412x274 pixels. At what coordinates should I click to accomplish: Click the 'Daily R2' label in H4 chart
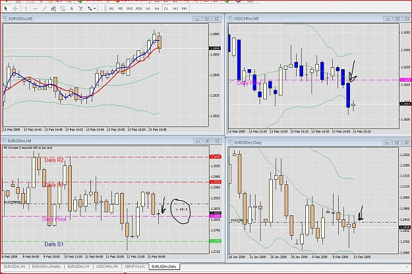(x=54, y=160)
